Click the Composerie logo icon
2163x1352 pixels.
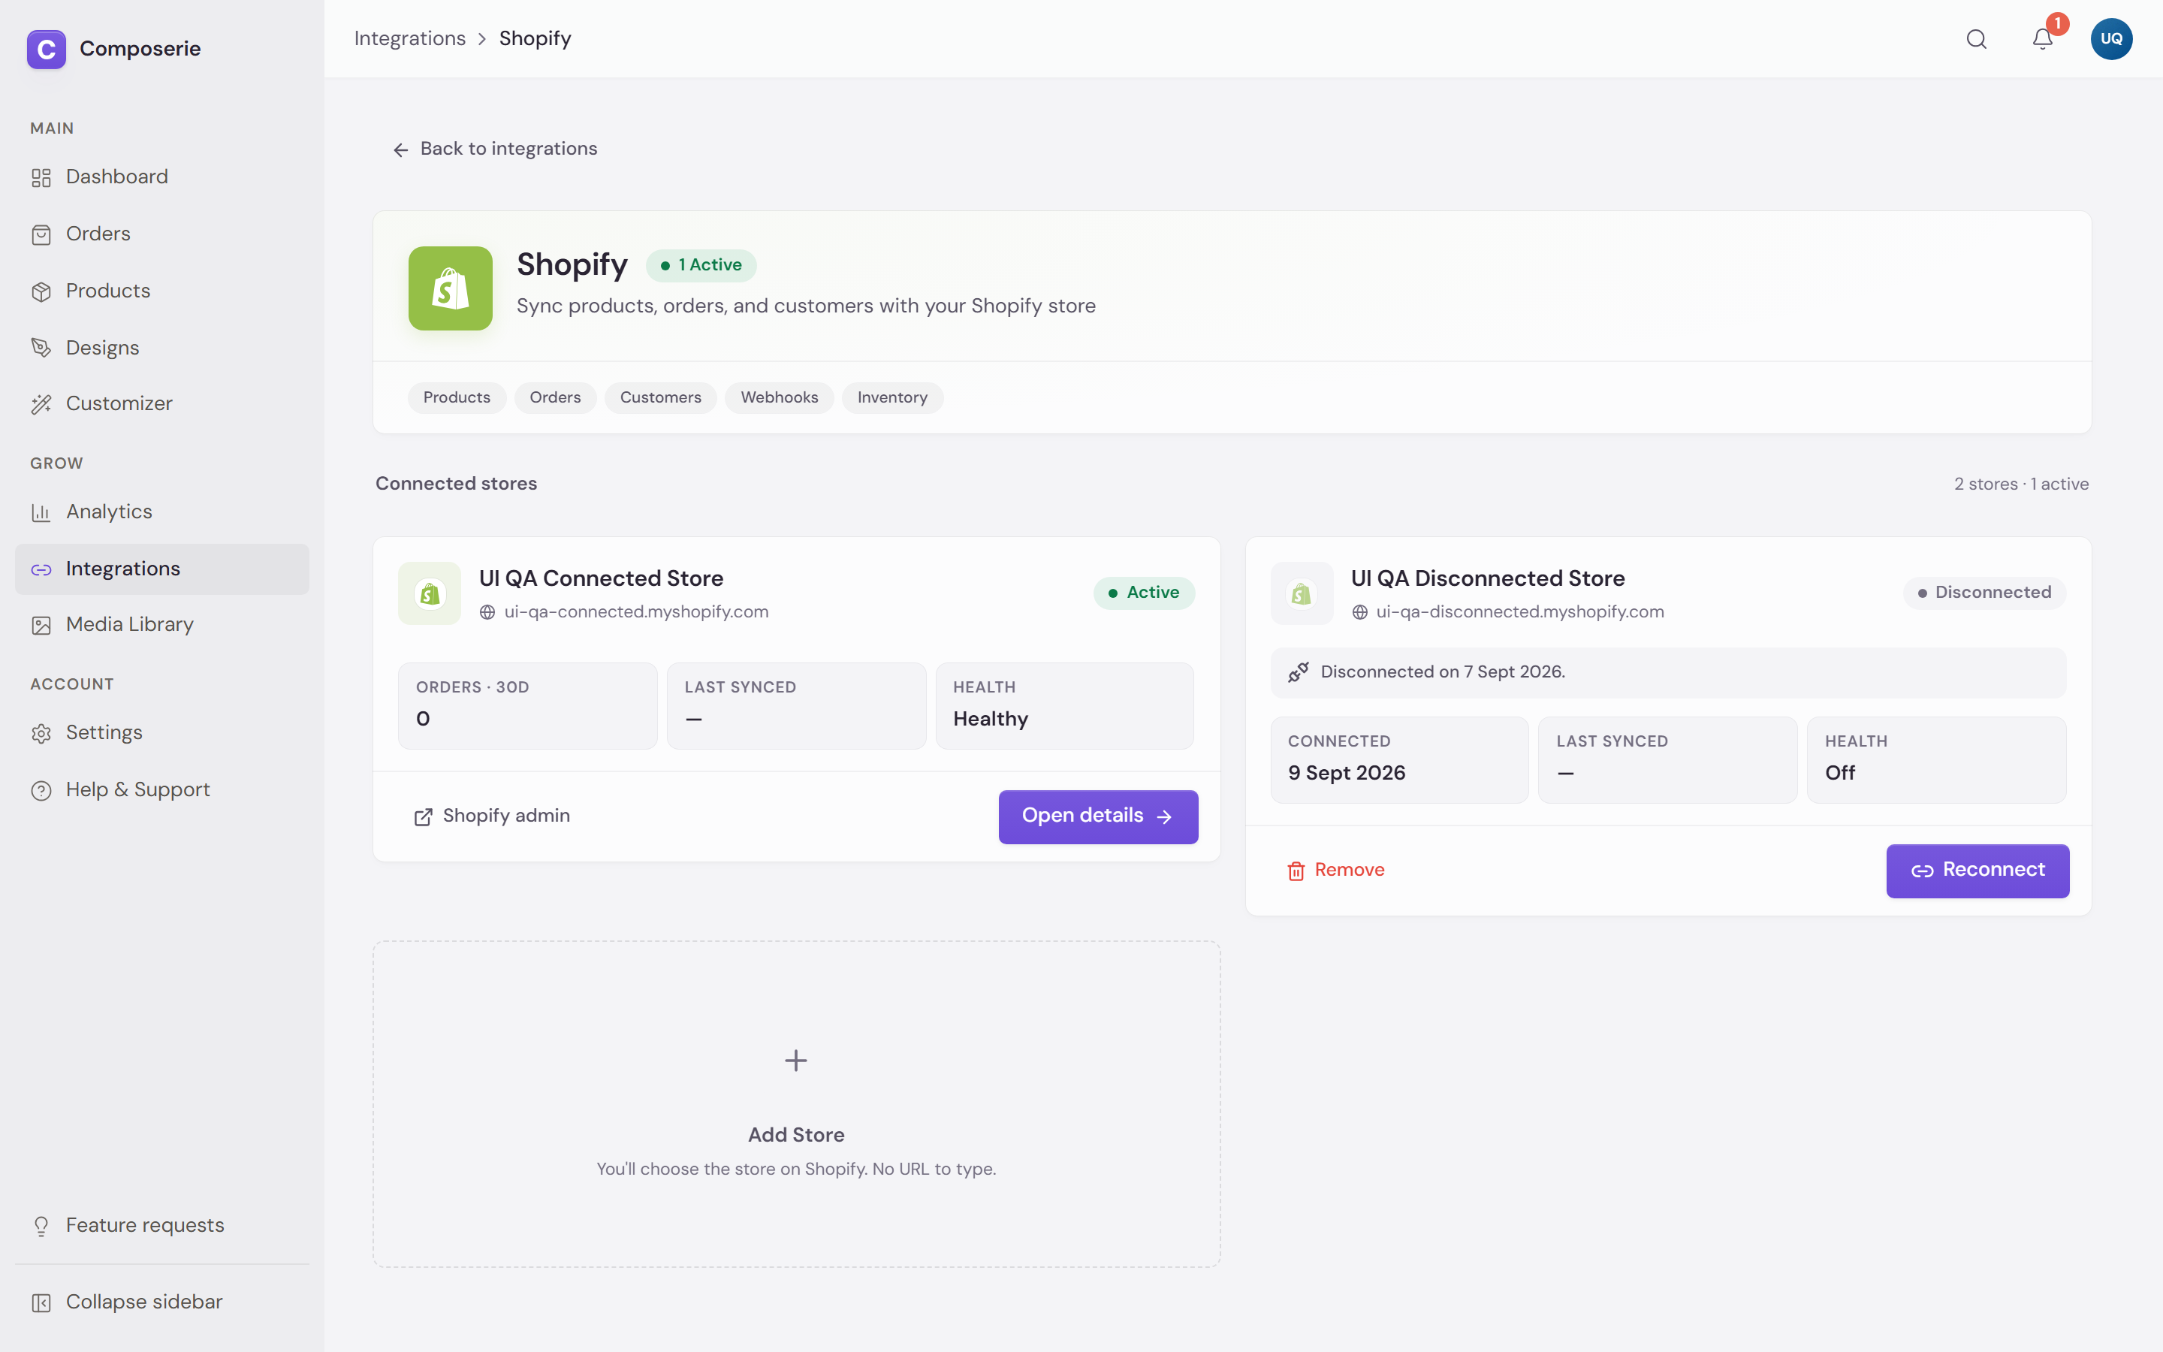47,49
